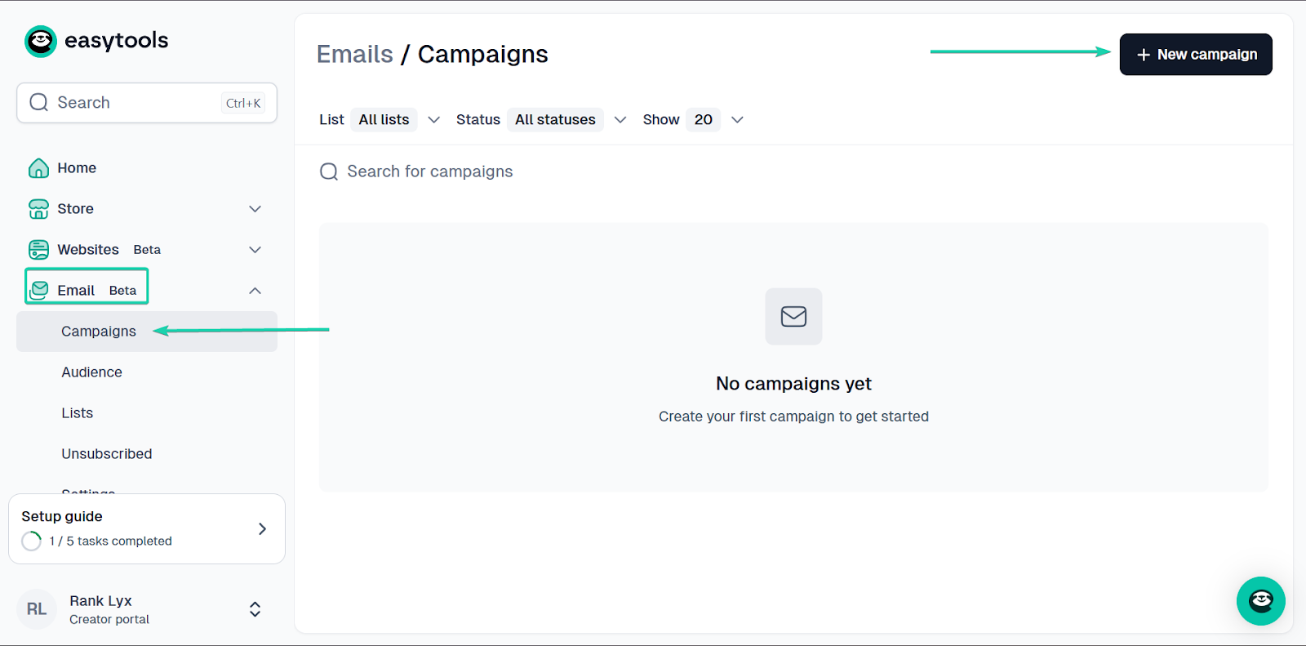Click the easytools sloth logo icon

tap(40, 41)
